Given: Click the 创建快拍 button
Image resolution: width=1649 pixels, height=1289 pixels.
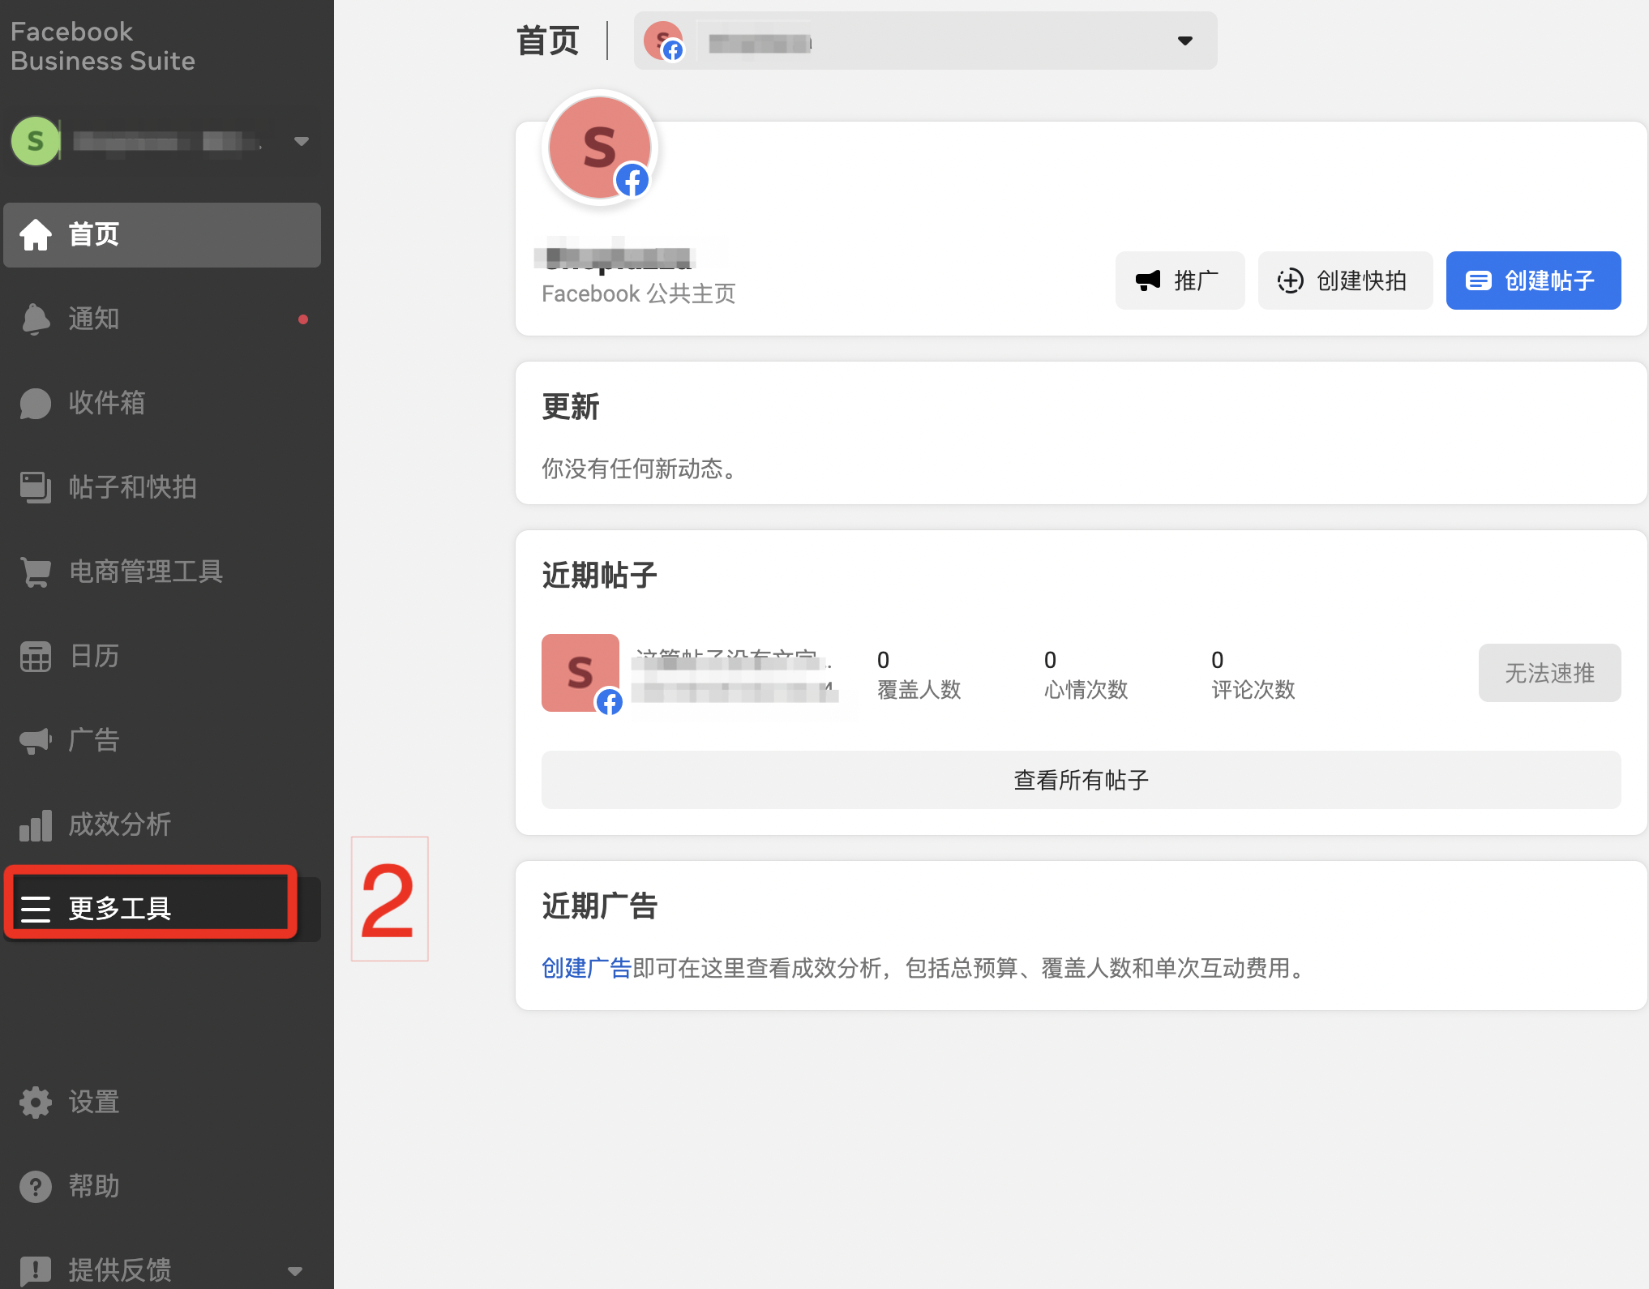Looking at the screenshot, I should pos(1346,280).
